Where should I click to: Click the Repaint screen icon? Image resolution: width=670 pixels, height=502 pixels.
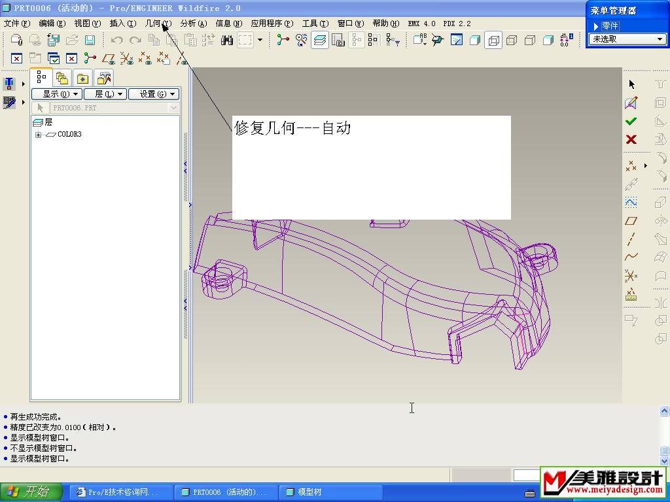[456, 40]
